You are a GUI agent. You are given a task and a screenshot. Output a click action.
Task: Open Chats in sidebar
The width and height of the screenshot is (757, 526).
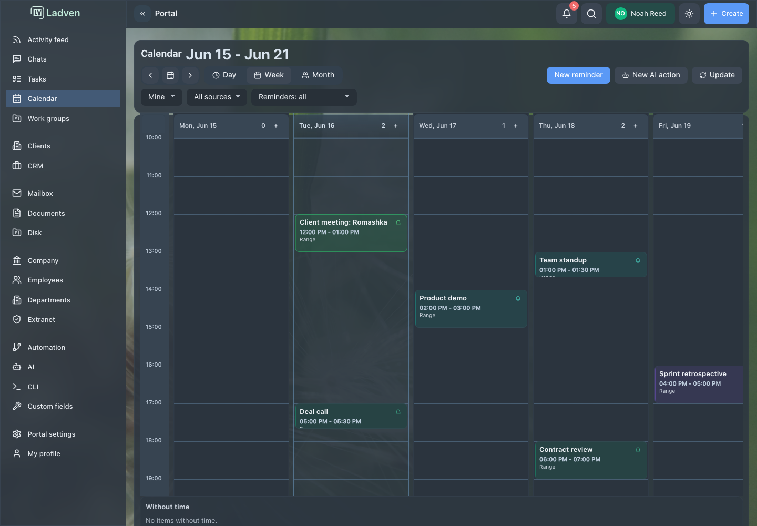[63, 59]
